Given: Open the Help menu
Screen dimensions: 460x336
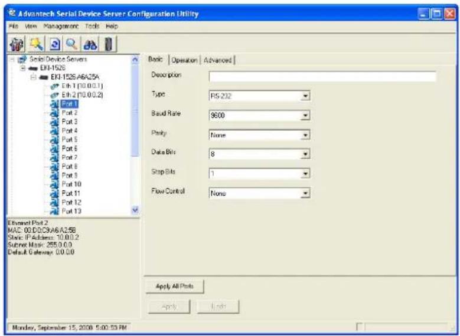Looking at the screenshot, I should coord(112,27).
